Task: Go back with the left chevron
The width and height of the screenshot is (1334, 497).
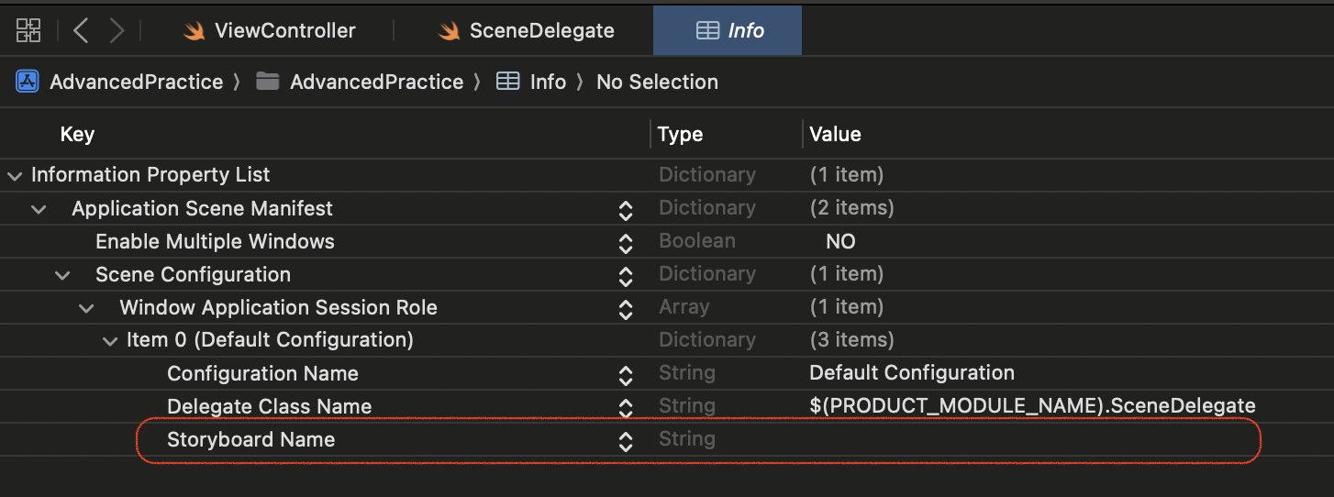Action: 81,30
